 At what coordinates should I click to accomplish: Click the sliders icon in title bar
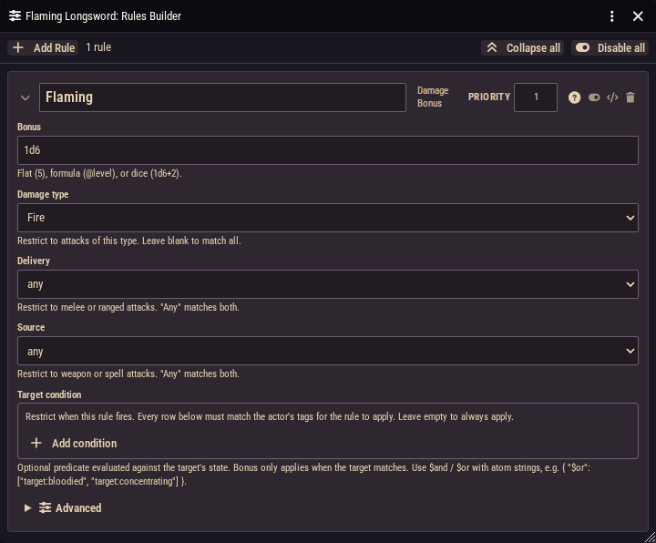pos(15,16)
